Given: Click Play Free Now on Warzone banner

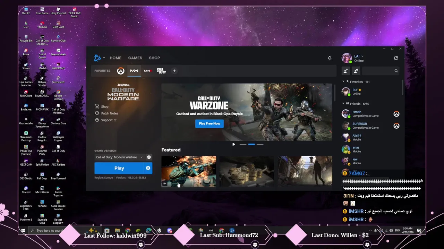Looking at the screenshot, I should click(210, 123).
